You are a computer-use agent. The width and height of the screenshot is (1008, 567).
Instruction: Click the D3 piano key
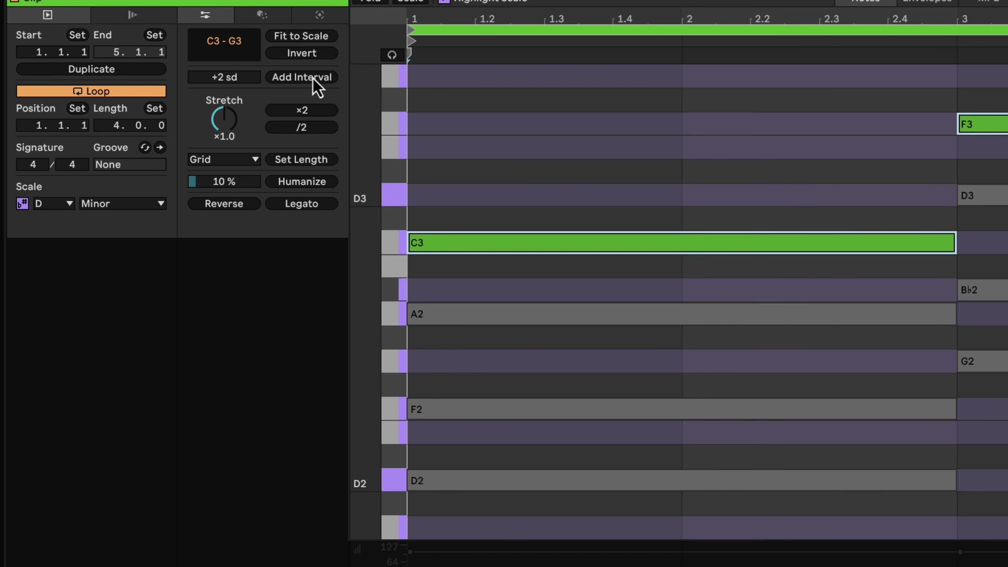[394, 195]
